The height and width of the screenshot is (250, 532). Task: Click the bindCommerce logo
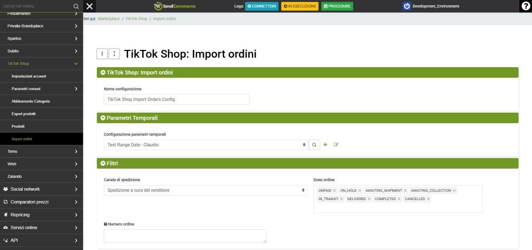click(175, 6)
